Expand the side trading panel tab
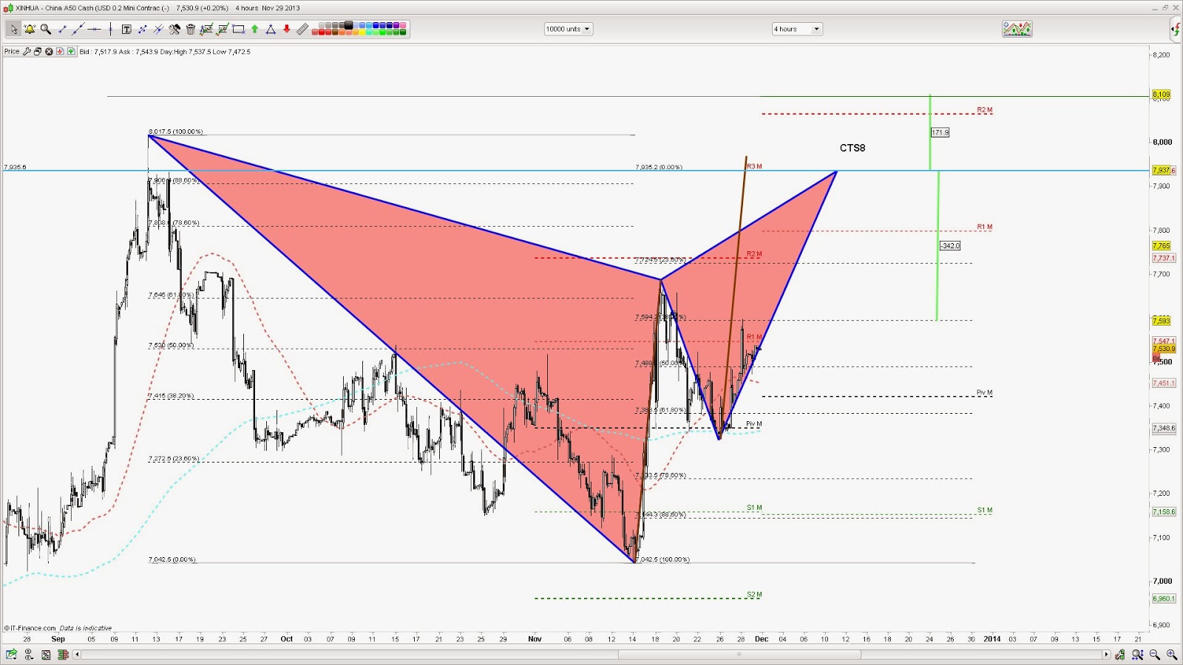The height and width of the screenshot is (665, 1183). click(x=1176, y=30)
